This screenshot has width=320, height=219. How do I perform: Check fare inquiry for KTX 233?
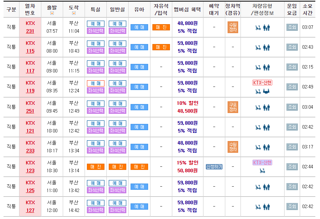[x=292, y=147]
